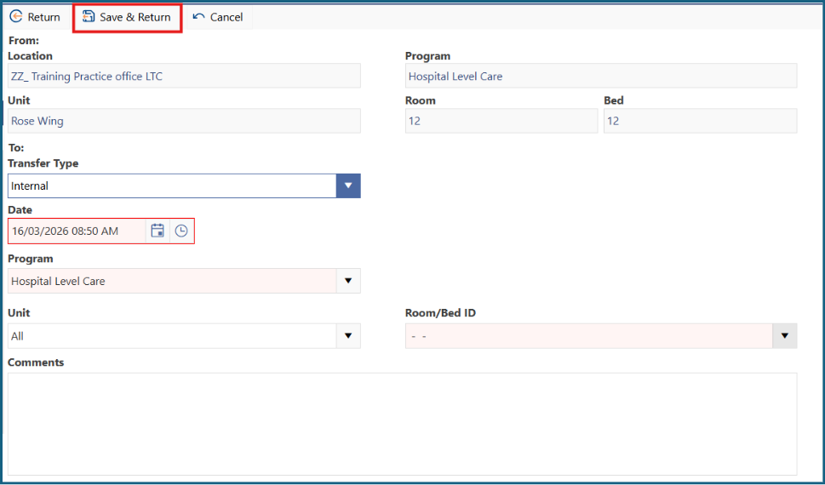Click Save & Return button
The width and height of the screenshot is (825, 485).
(128, 17)
